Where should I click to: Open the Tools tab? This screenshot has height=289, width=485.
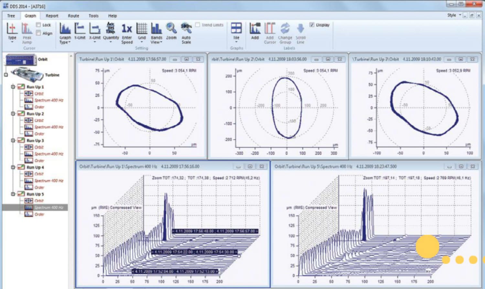pyautogui.click(x=93, y=16)
